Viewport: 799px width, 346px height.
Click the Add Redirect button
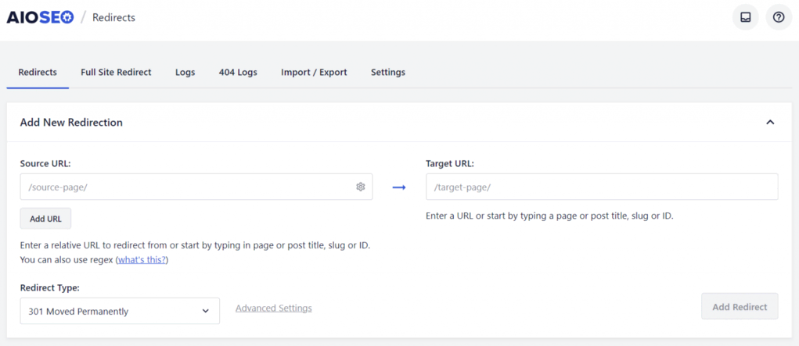(x=740, y=306)
